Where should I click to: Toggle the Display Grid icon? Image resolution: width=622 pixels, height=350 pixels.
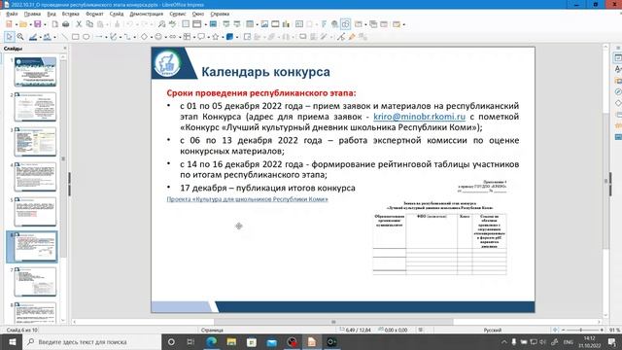click(186, 24)
